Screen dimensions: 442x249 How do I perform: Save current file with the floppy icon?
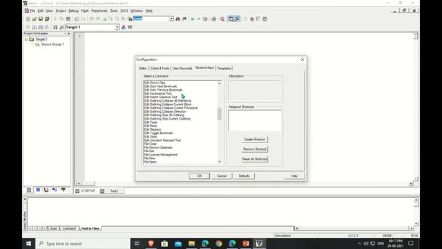click(x=41, y=19)
